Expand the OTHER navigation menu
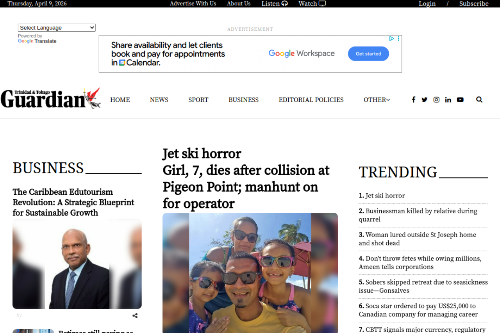Image resolution: width=500 pixels, height=333 pixels. coord(377,100)
